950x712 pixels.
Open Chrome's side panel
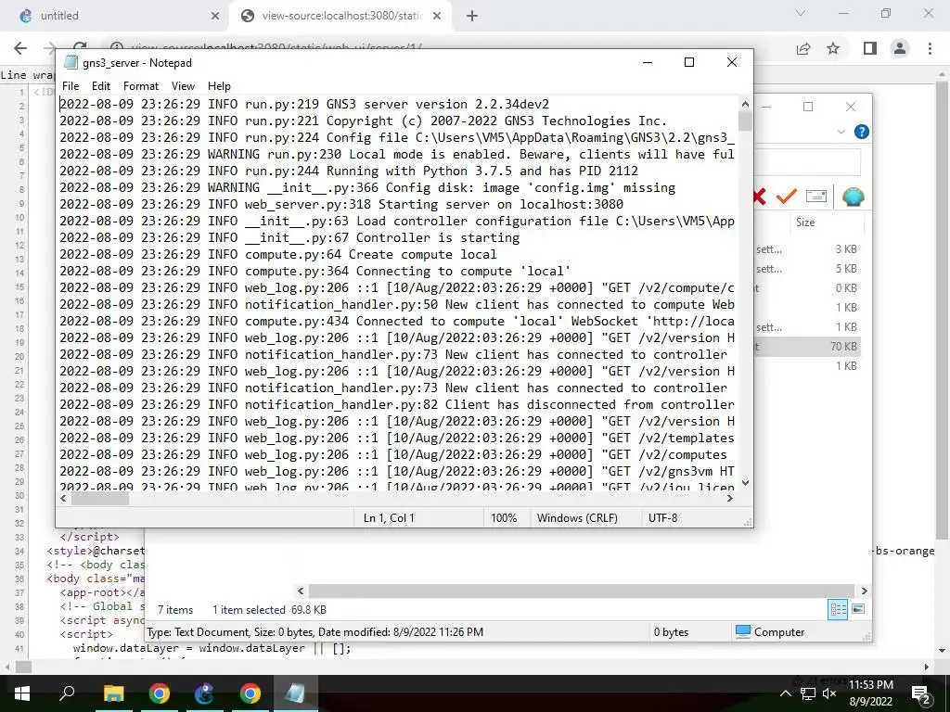pos(870,48)
